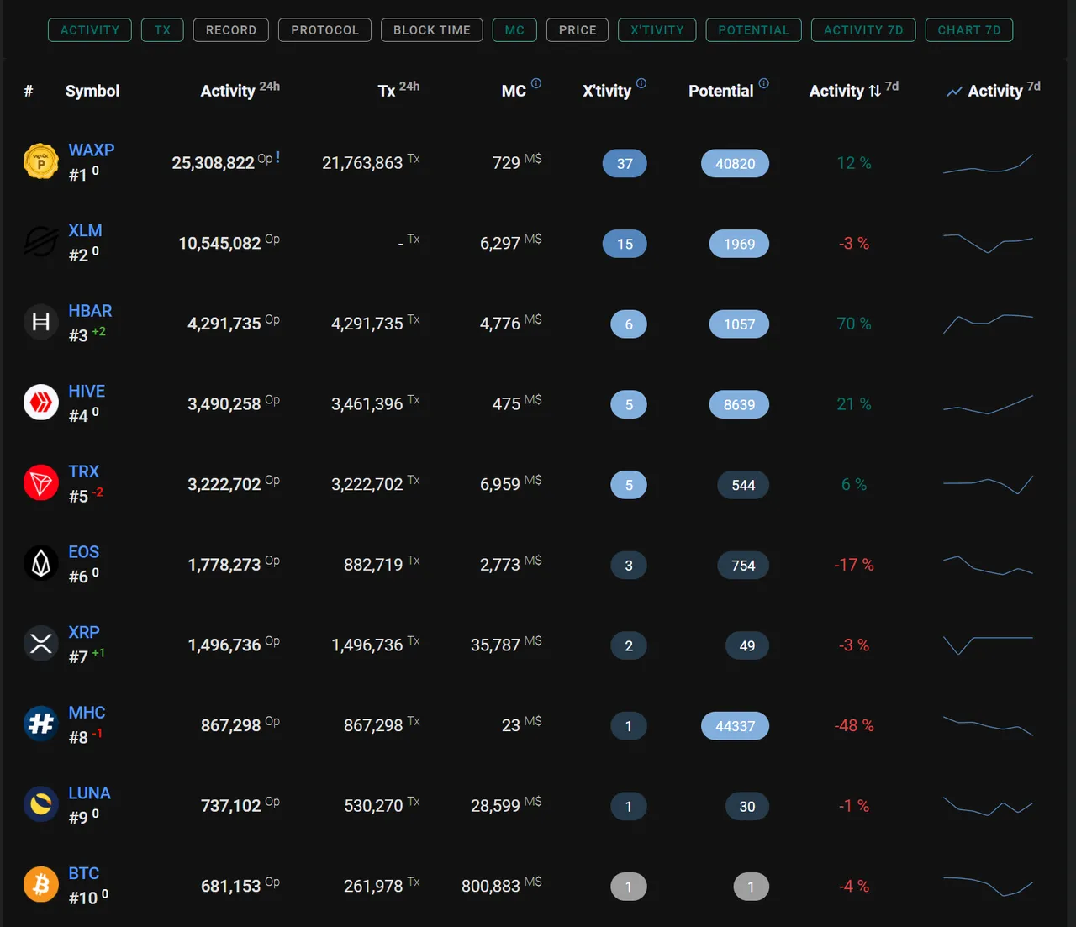Image resolution: width=1076 pixels, height=927 pixels.
Task: Click the XRP 7d activity sparkline
Action: pos(988,645)
